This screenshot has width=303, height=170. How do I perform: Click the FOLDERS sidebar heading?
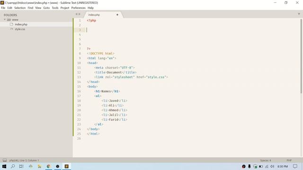[10, 15]
